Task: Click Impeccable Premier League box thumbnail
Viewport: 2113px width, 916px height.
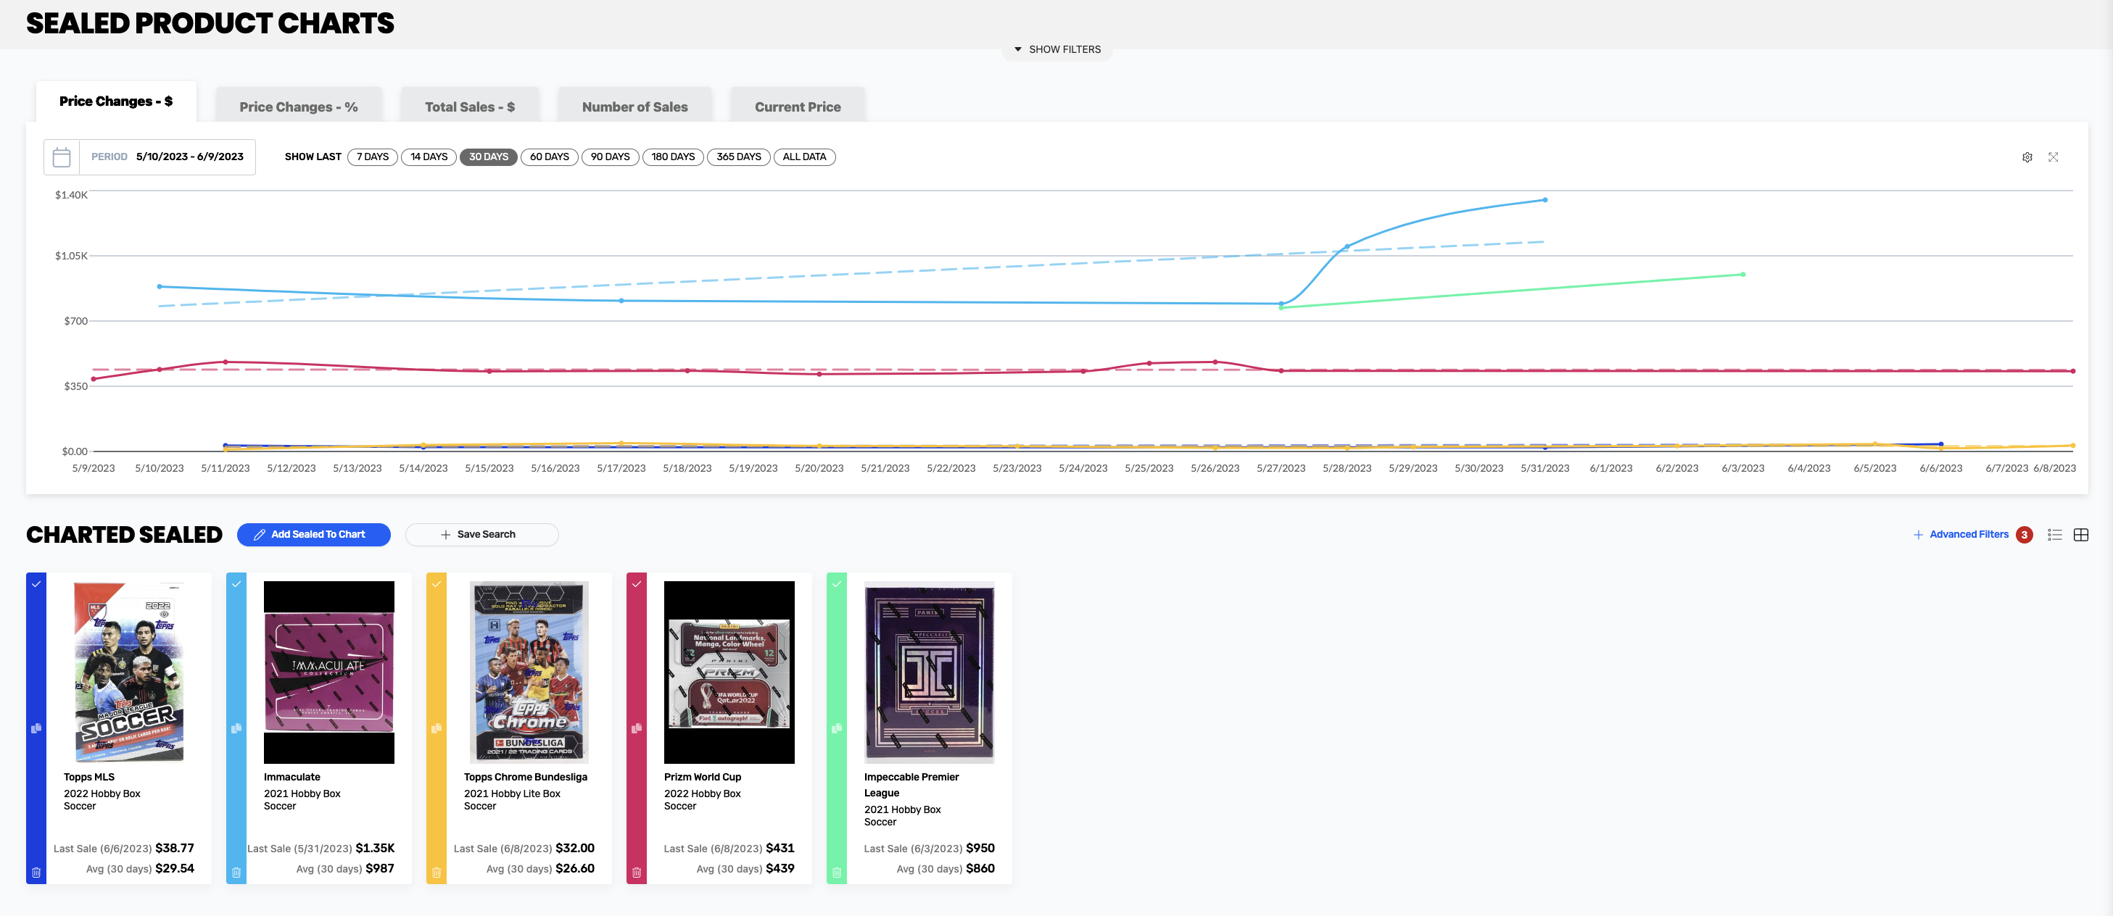Action: 930,673
